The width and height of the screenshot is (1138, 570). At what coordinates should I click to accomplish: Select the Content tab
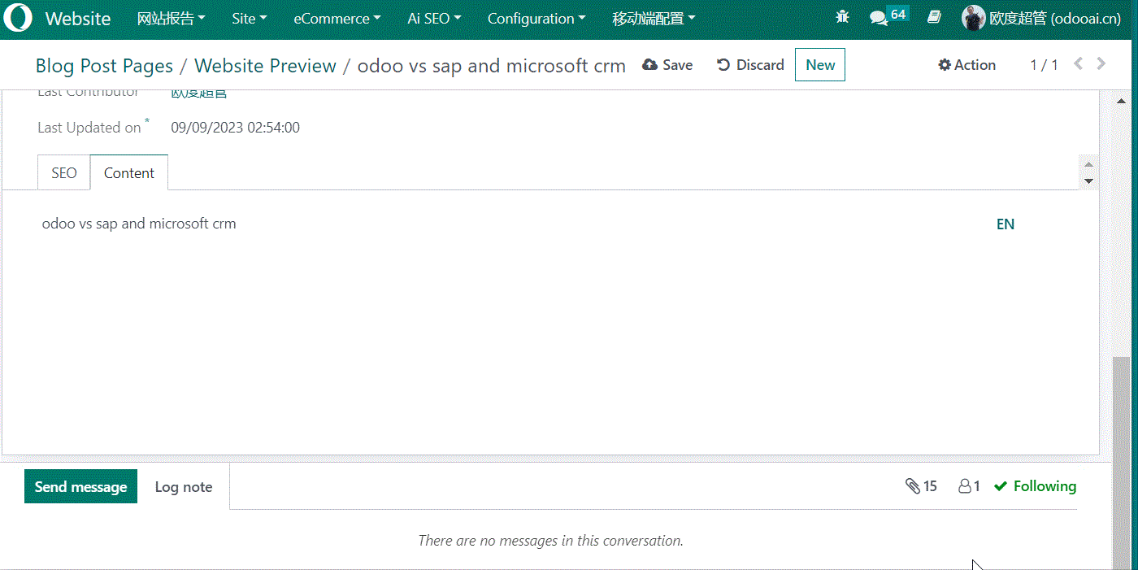tap(129, 172)
